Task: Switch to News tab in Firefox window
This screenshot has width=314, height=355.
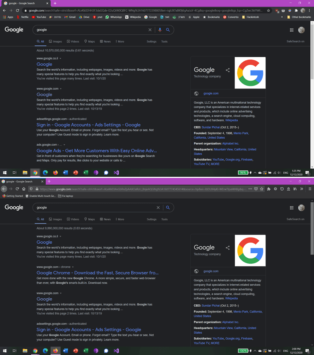Action: tap(105, 220)
